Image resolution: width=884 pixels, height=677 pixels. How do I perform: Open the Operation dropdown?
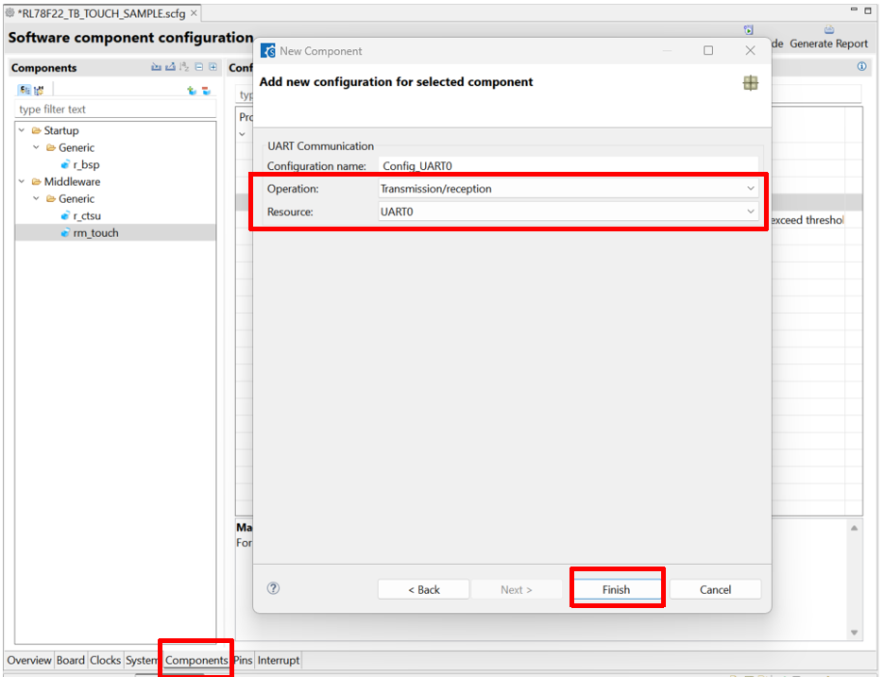pos(568,189)
